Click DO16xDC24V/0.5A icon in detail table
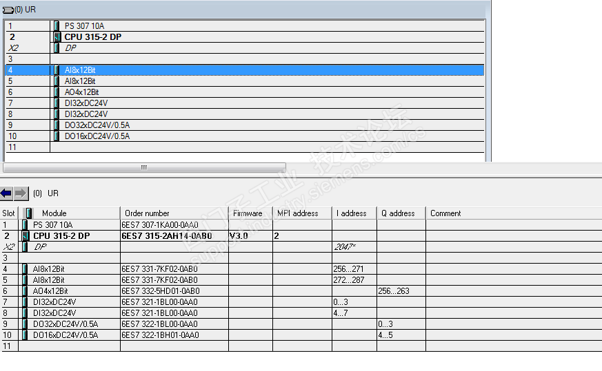 [25, 335]
